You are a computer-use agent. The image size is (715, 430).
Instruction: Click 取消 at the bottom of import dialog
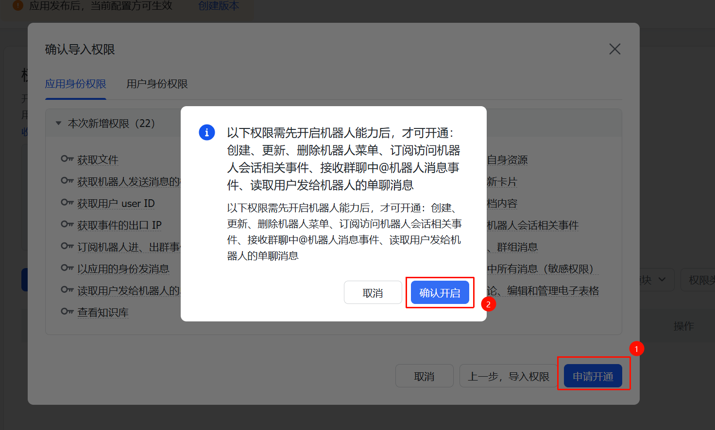(424, 376)
